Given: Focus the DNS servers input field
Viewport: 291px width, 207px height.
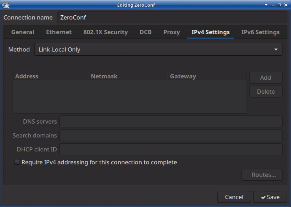Looking at the screenshot, I should point(171,121).
